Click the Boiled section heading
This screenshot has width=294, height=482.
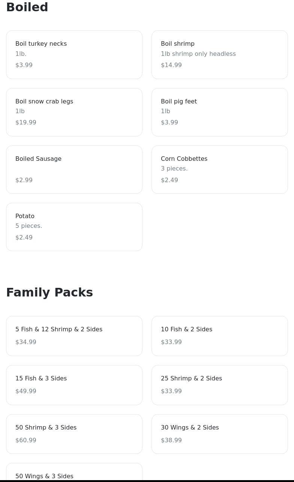point(27,7)
